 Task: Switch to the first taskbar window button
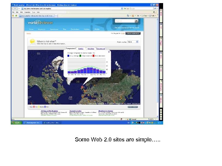(32, 123)
